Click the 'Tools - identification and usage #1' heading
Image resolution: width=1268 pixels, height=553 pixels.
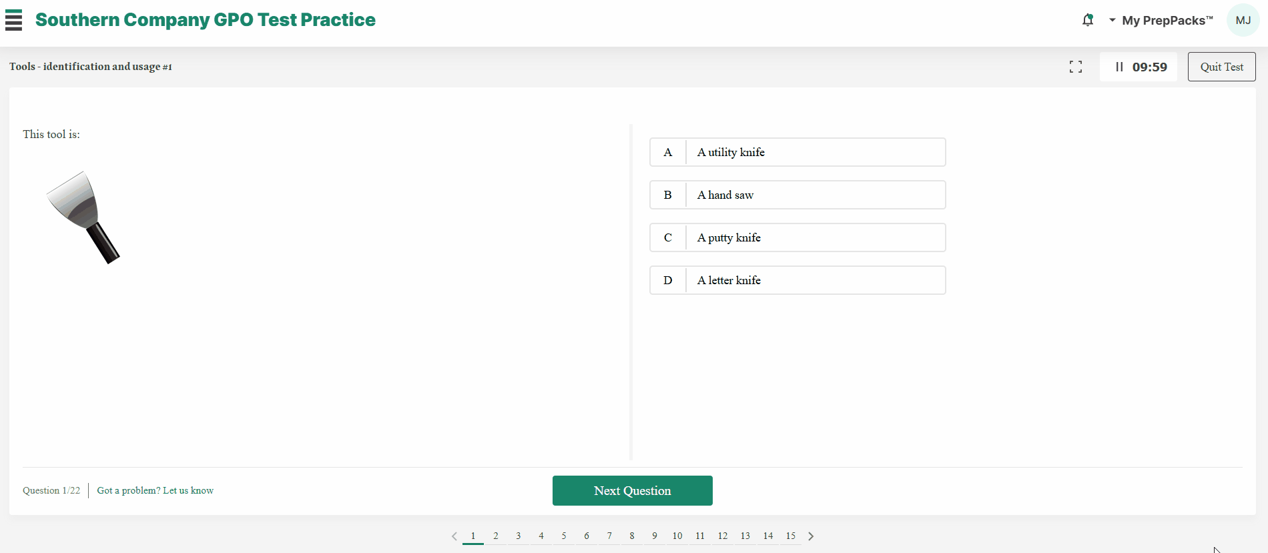91,67
